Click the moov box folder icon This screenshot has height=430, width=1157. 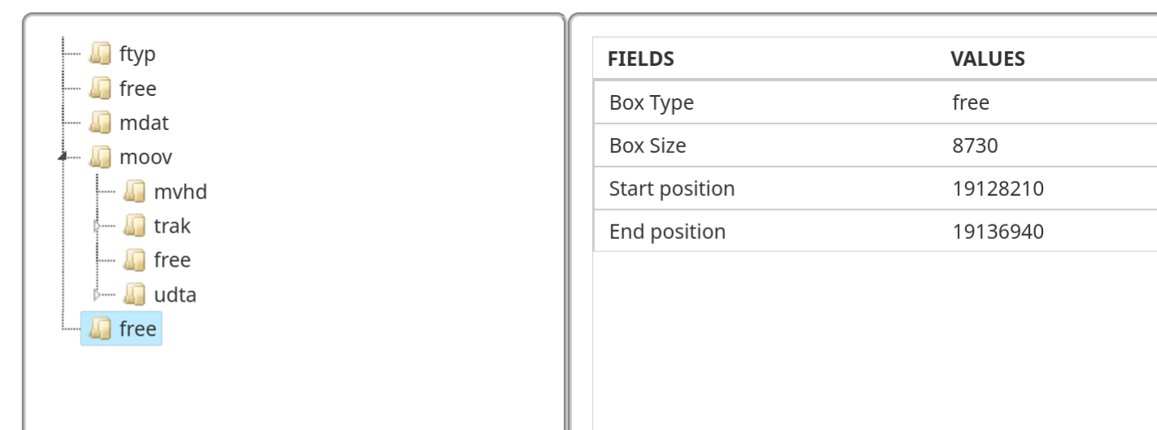click(100, 158)
